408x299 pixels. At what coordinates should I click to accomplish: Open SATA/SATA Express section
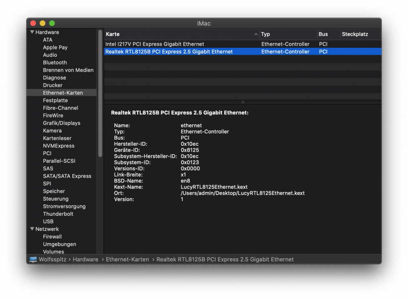pos(67,176)
